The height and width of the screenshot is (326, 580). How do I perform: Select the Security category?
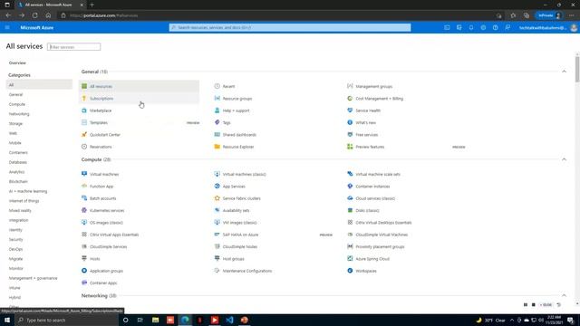pyautogui.click(x=16, y=239)
